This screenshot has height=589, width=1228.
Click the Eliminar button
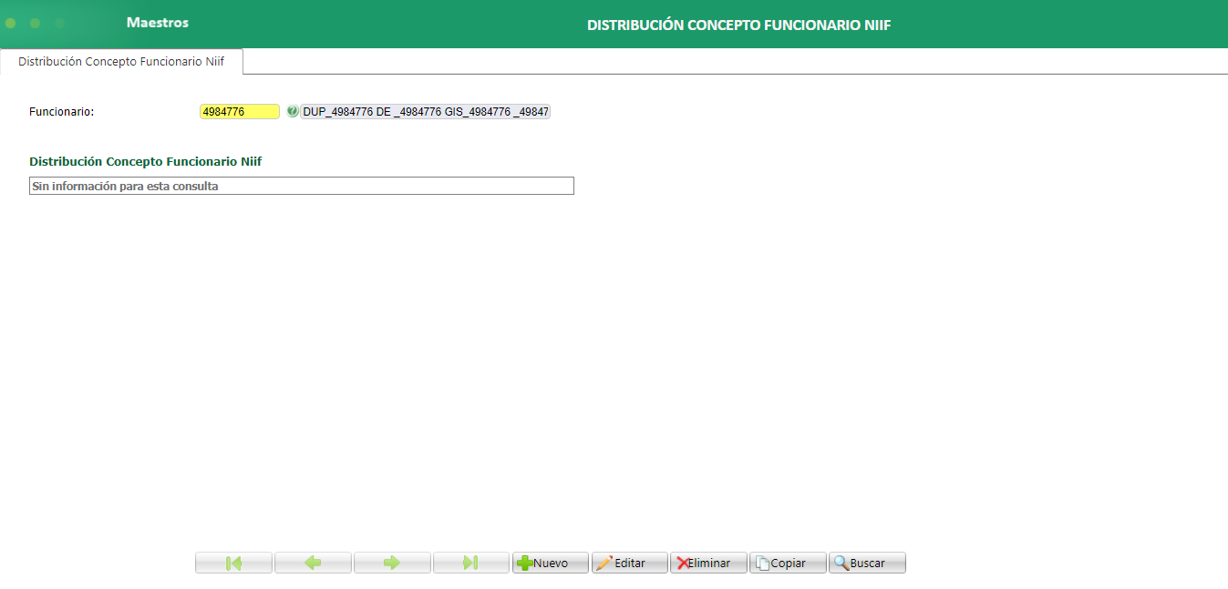[709, 563]
